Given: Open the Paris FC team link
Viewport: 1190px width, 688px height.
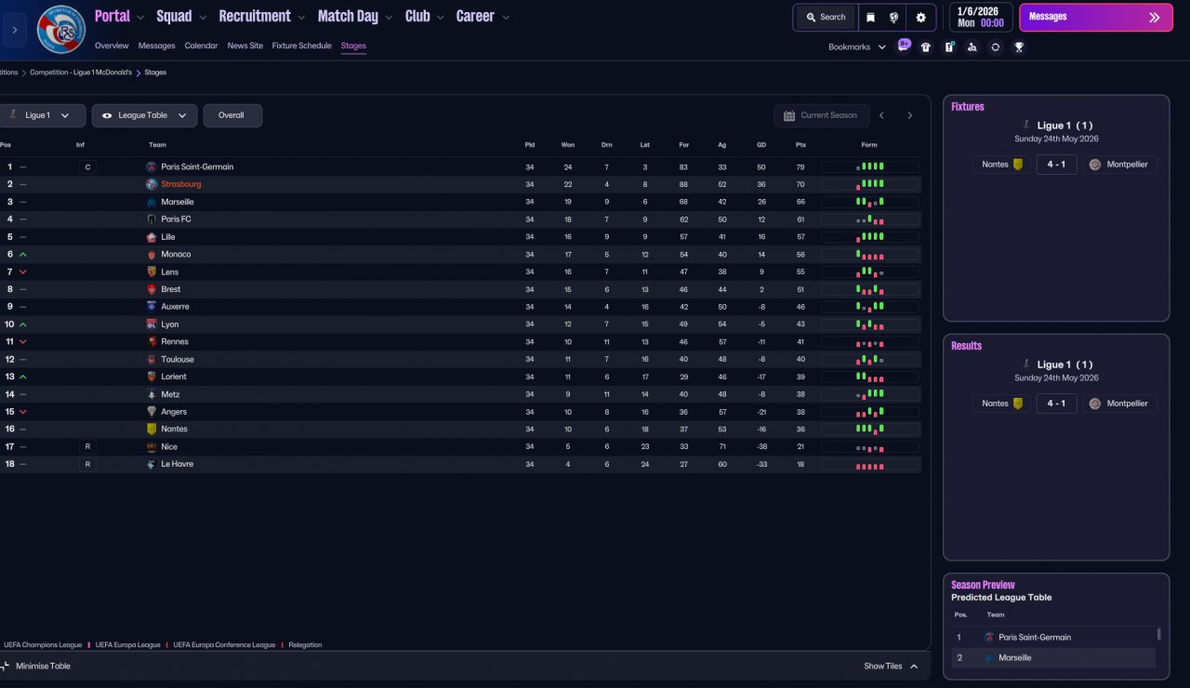Looking at the screenshot, I should 177,219.
